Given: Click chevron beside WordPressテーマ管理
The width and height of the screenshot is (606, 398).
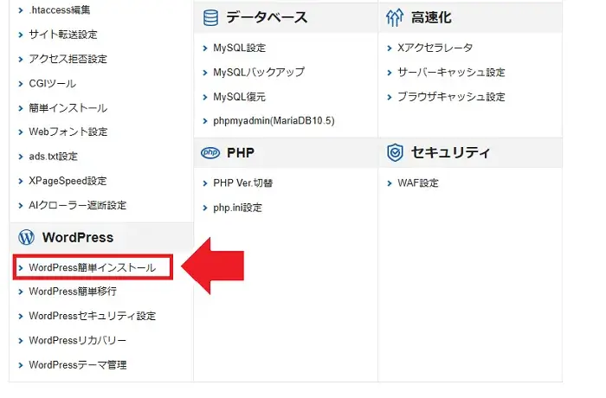Looking at the screenshot, I should pyautogui.click(x=21, y=365).
